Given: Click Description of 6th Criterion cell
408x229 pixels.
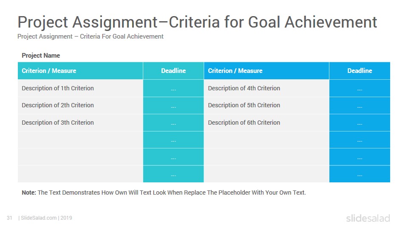Looking at the screenshot, I should [266, 123].
